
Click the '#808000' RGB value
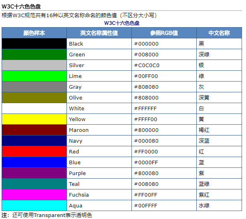pos(146,98)
